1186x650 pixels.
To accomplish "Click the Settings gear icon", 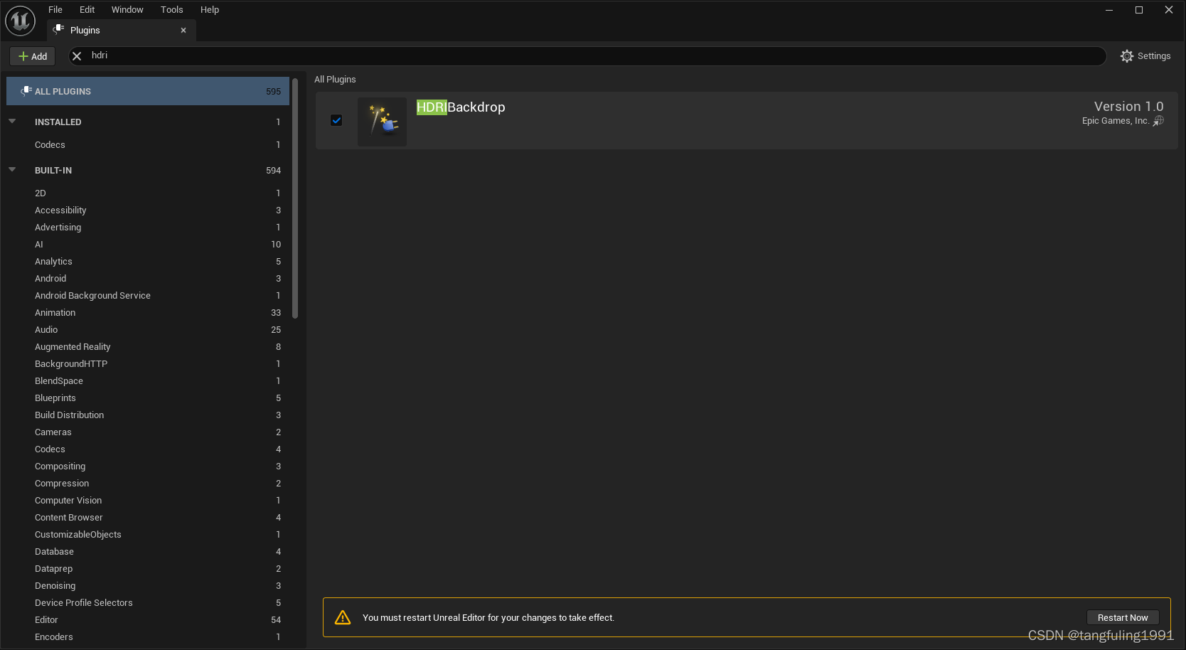I will coord(1127,56).
